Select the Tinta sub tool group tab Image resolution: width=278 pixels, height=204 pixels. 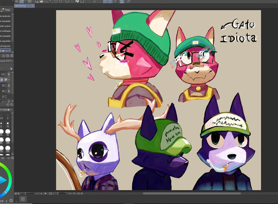coord(6,10)
